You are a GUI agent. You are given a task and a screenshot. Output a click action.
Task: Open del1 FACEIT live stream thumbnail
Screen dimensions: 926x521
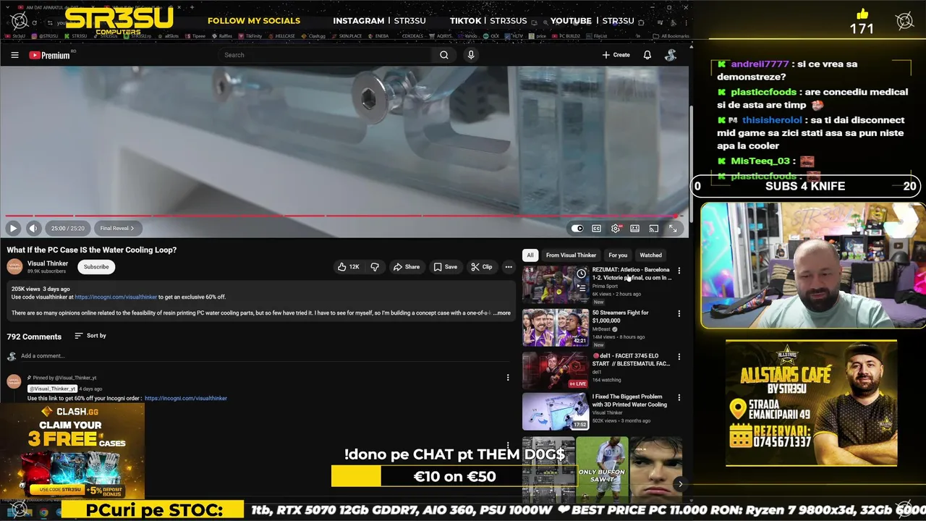pos(556,370)
